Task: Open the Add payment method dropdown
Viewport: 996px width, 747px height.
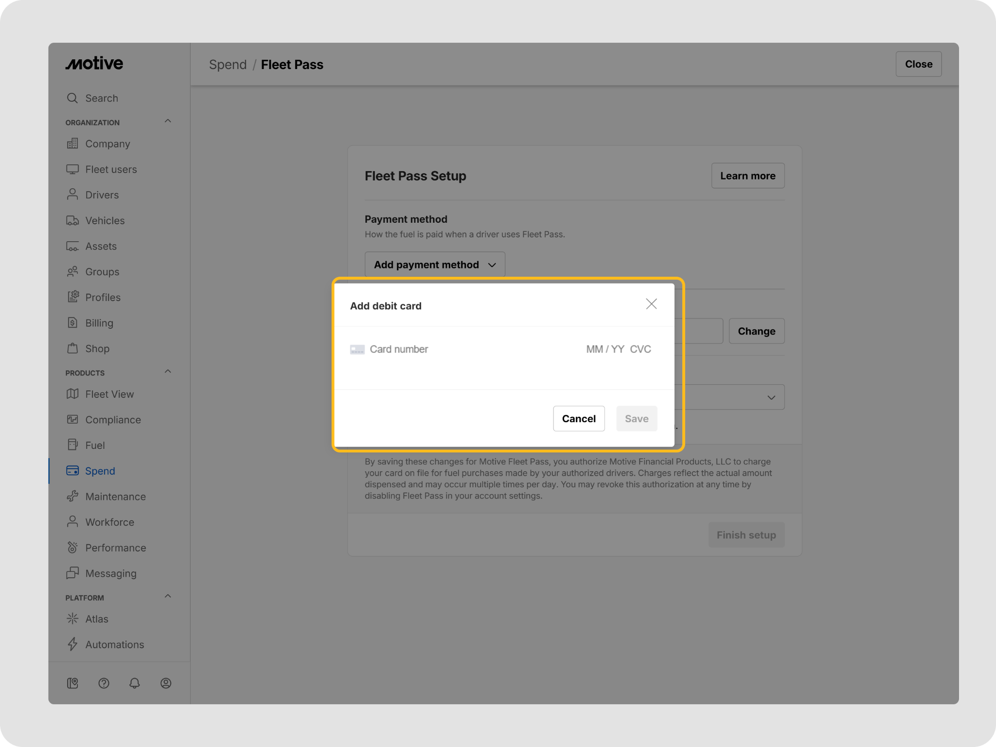Action: coord(435,265)
